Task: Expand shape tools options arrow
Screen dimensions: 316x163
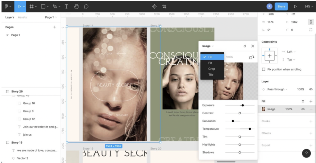Action: [x=48, y=7]
